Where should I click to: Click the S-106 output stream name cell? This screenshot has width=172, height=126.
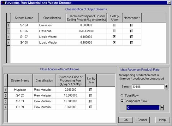coord(24,31)
